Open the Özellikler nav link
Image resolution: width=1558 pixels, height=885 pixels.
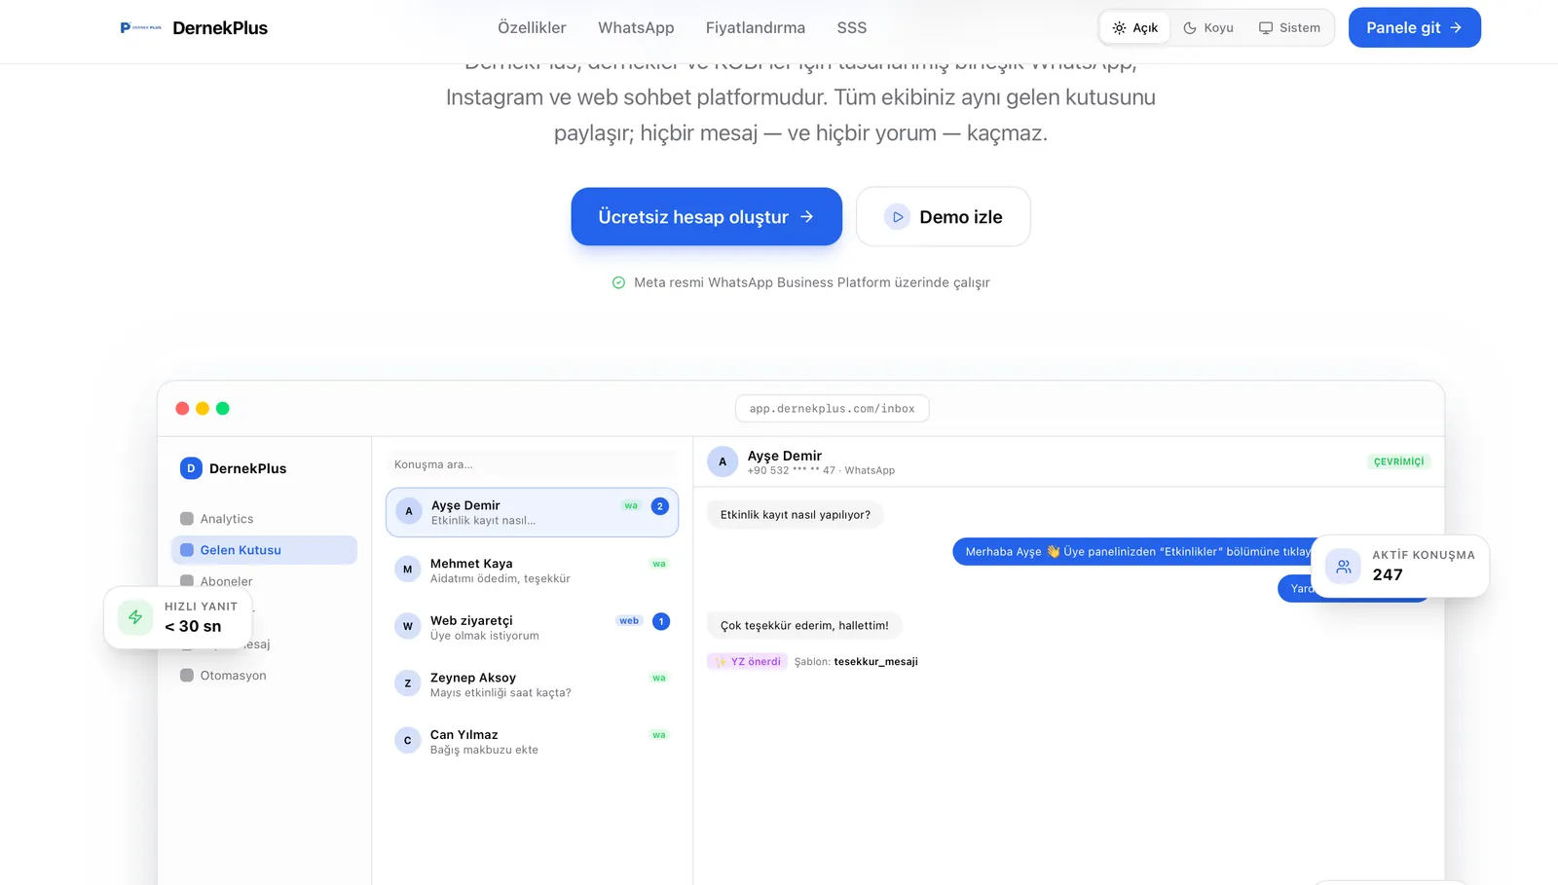(532, 28)
